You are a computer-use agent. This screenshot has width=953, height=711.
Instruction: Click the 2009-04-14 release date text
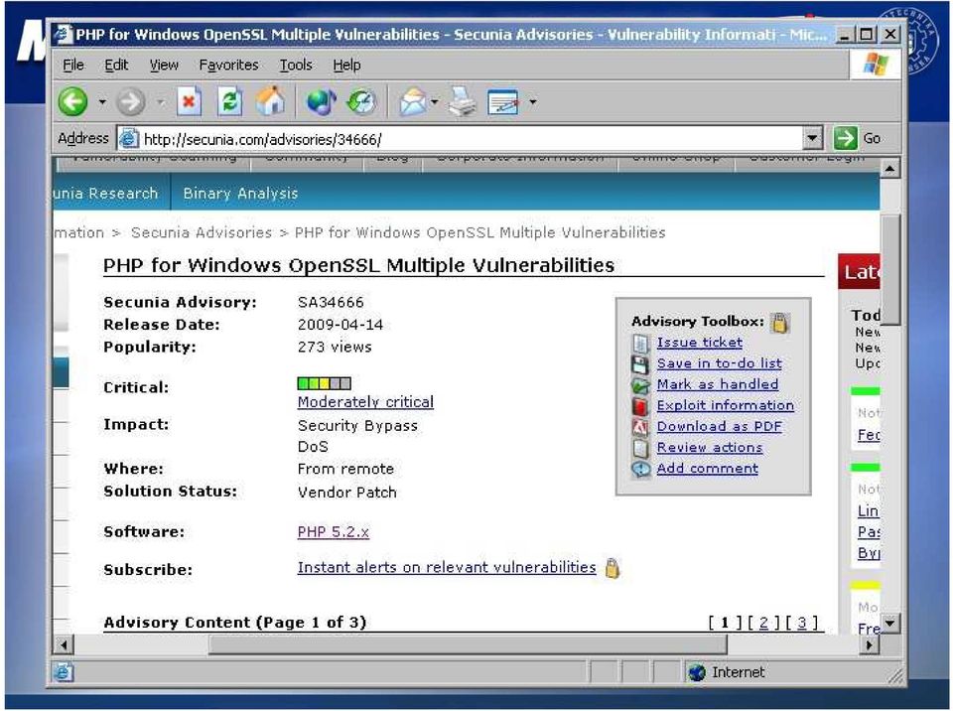340,325
